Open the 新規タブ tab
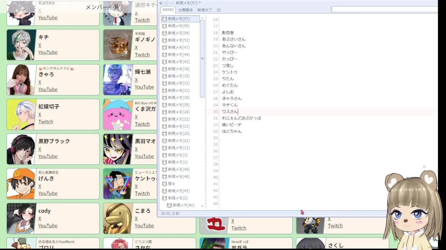This screenshot has width=446, height=250. [204, 10]
